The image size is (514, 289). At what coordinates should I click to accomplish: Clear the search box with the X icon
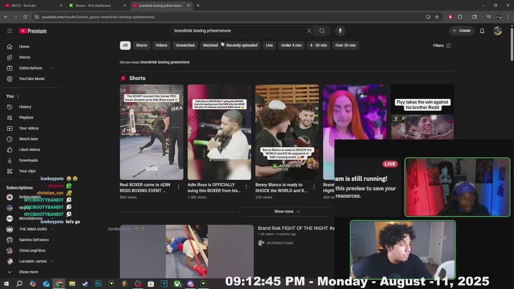309,31
